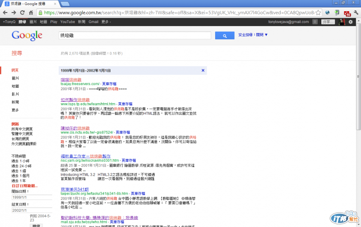Open result title for www.cis.nctu.edu.tw
361x227 pixels.
coord(75,128)
